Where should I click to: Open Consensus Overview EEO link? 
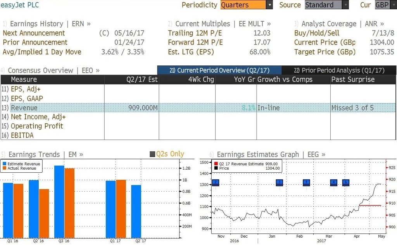click(54, 70)
